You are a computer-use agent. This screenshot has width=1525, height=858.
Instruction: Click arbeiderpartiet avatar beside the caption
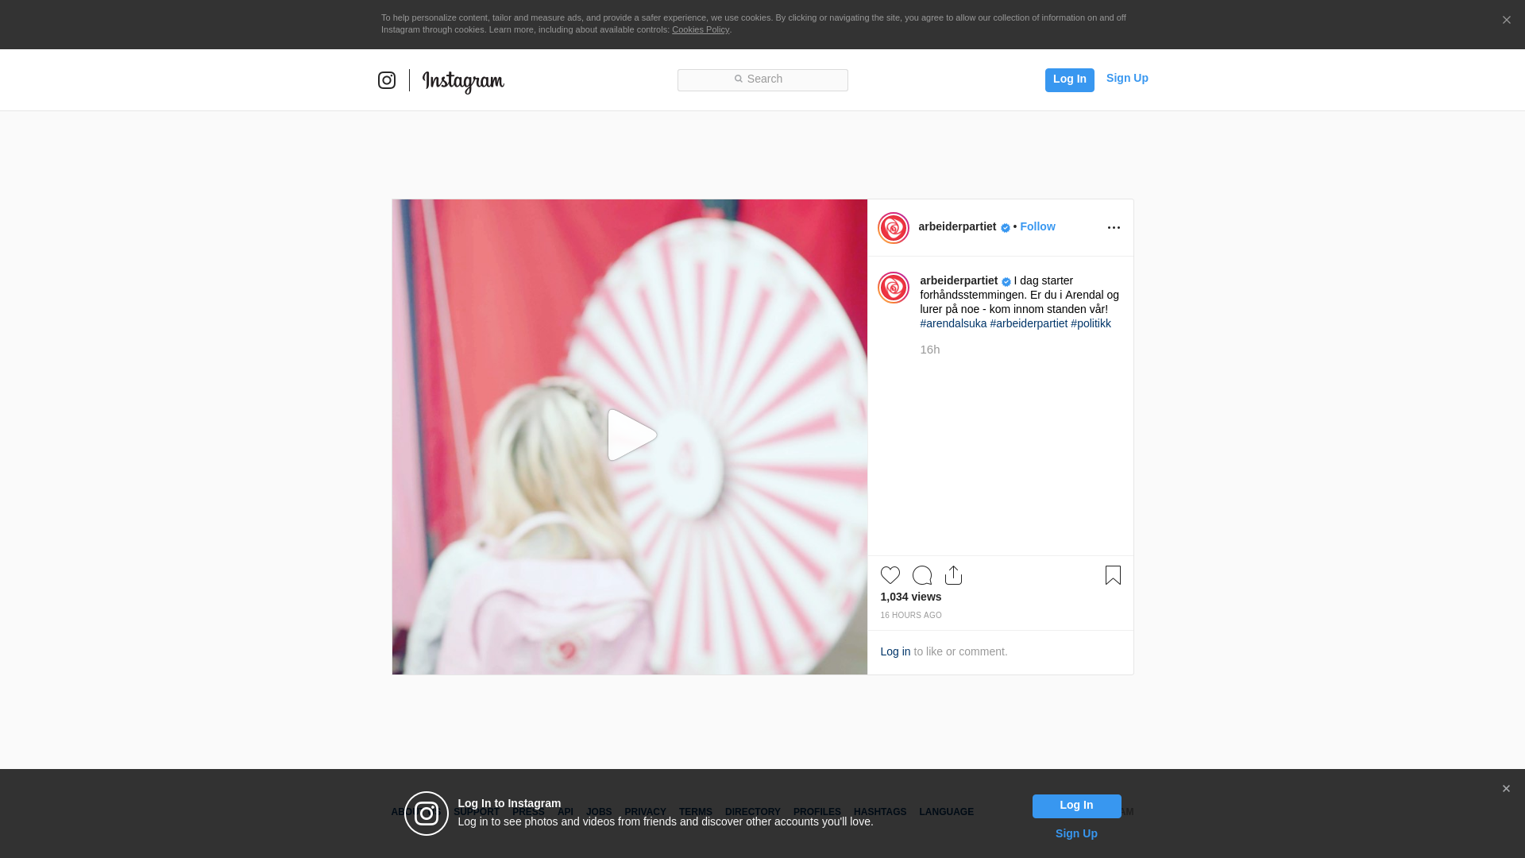click(894, 288)
